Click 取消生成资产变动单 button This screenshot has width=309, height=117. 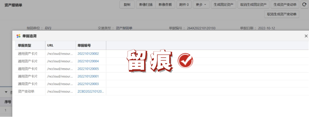[x=282, y=14]
